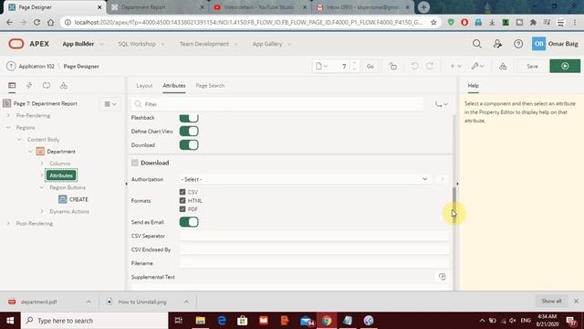Screen dimensions: 584x329
Task: Switch to Page Shared Components tab icon
Action: point(64,85)
